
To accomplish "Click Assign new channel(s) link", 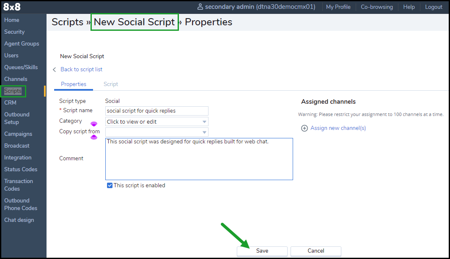I will (x=338, y=128).
